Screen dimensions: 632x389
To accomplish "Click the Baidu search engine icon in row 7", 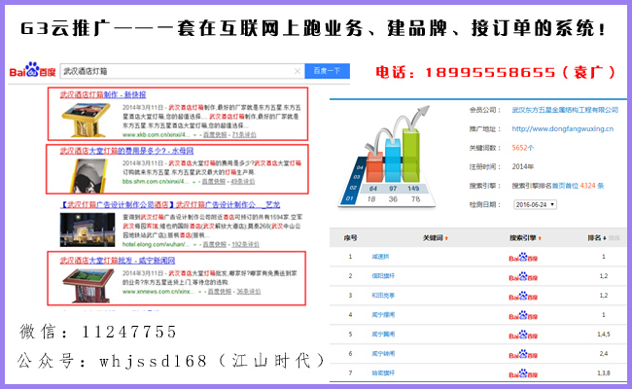I will coord(523,372).
